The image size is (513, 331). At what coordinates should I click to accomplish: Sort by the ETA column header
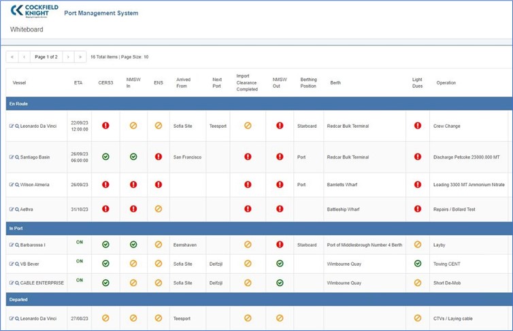click(78, 83)
